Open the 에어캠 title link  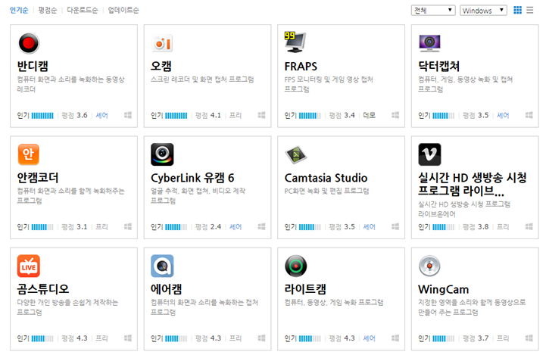pos(166,289)
